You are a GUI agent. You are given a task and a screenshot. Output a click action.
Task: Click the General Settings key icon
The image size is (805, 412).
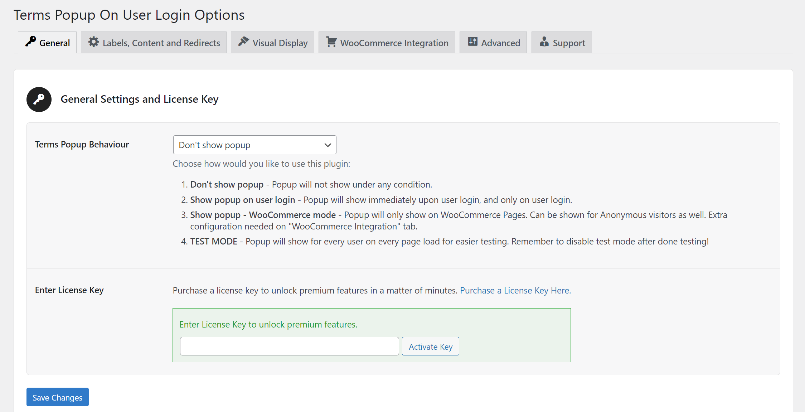pyautogui.click(x=39, y=99)
